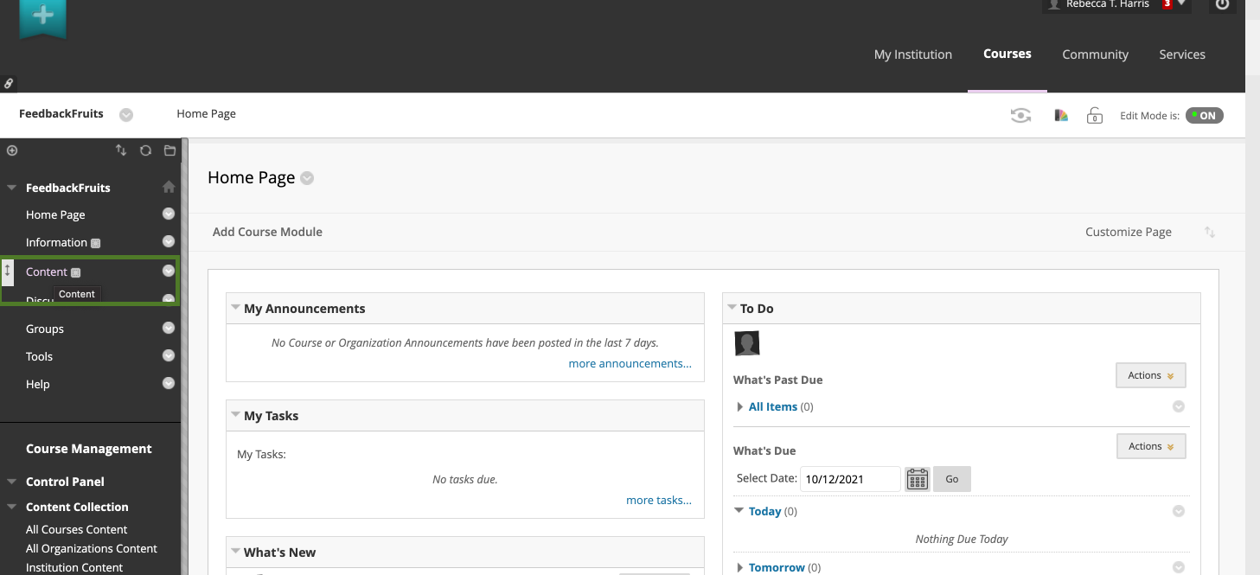The image size is (1260, 575).
Task: Open options chevron in All Items row
Action: click(1178, 406)
